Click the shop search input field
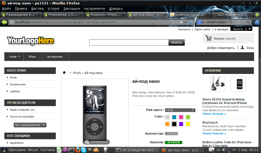Viewport: 261px width, 153px height. [129, 42]
